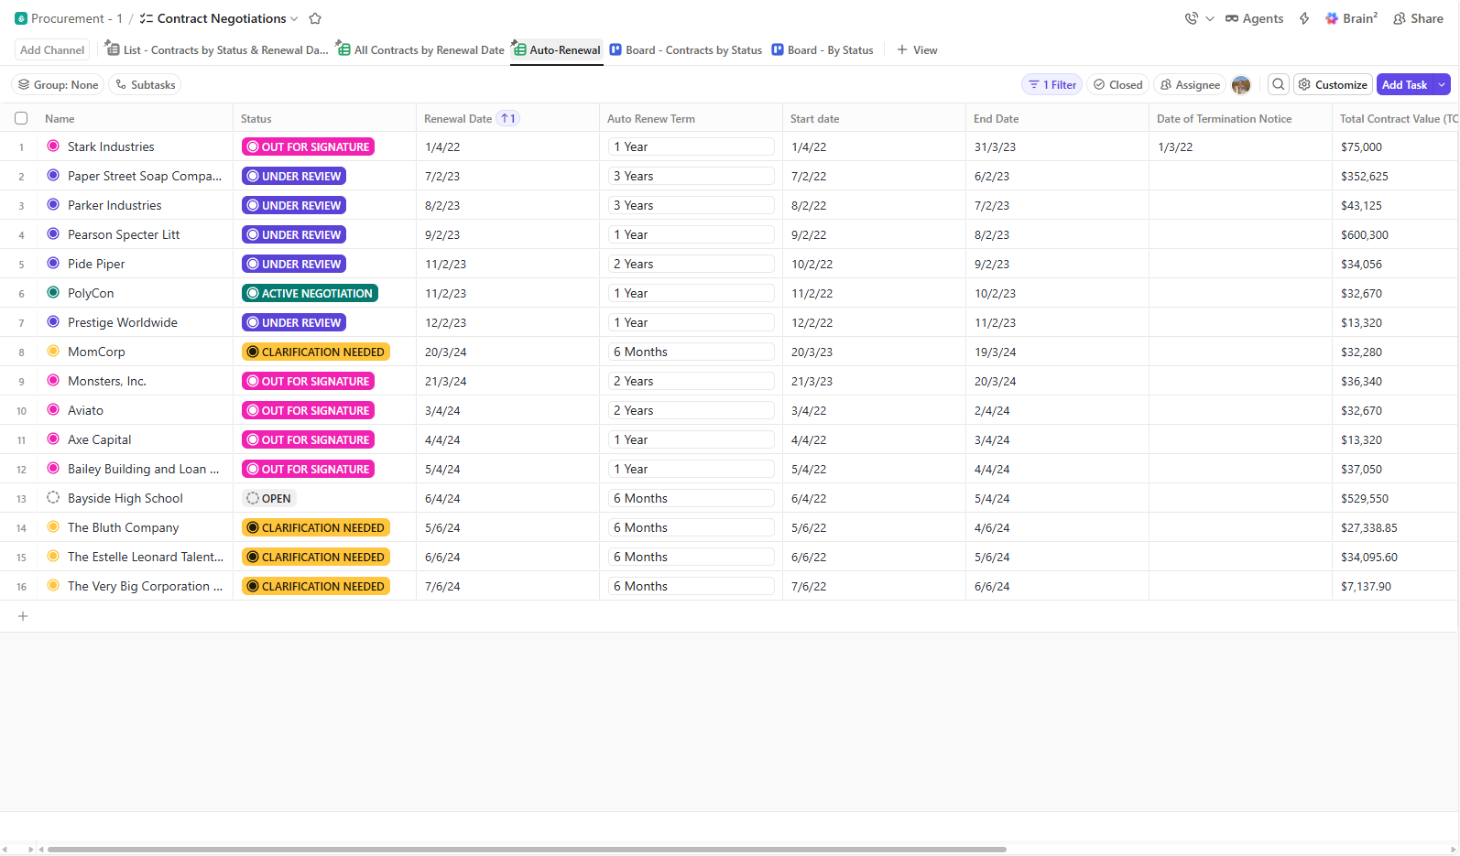The height and width of the screenshot is (856, 1460).
Task: Click CLARIFICATION NEEDED status of MomCorp
Action: pyautogui.click(x=316, y=352)
